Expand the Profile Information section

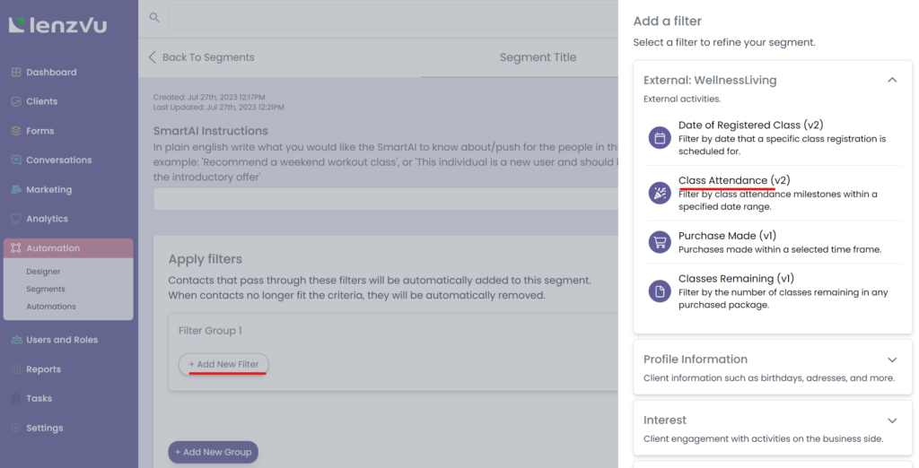pos(892,360)
